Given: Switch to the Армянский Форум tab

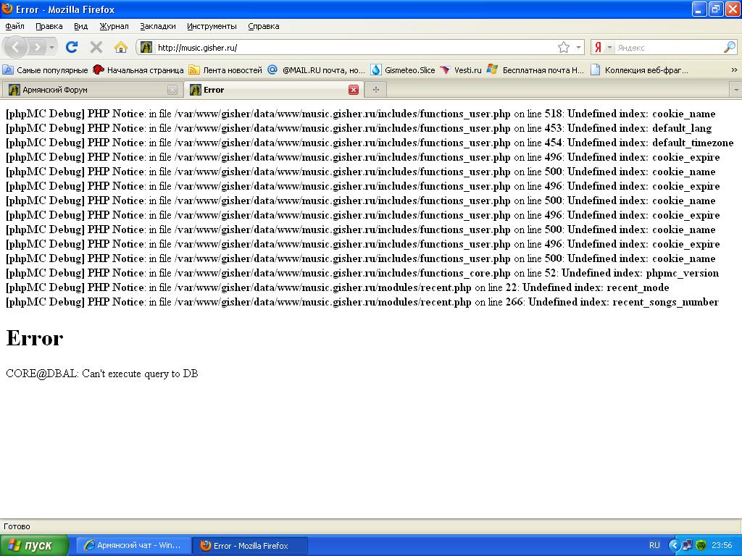Looking at the screenshot, I should [x=87, y=90].
